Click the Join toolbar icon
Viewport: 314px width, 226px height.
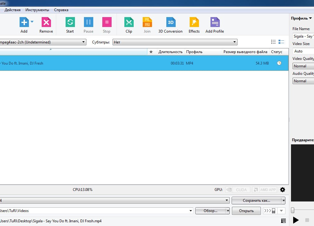pyautogui.click(x=147, y=22)
